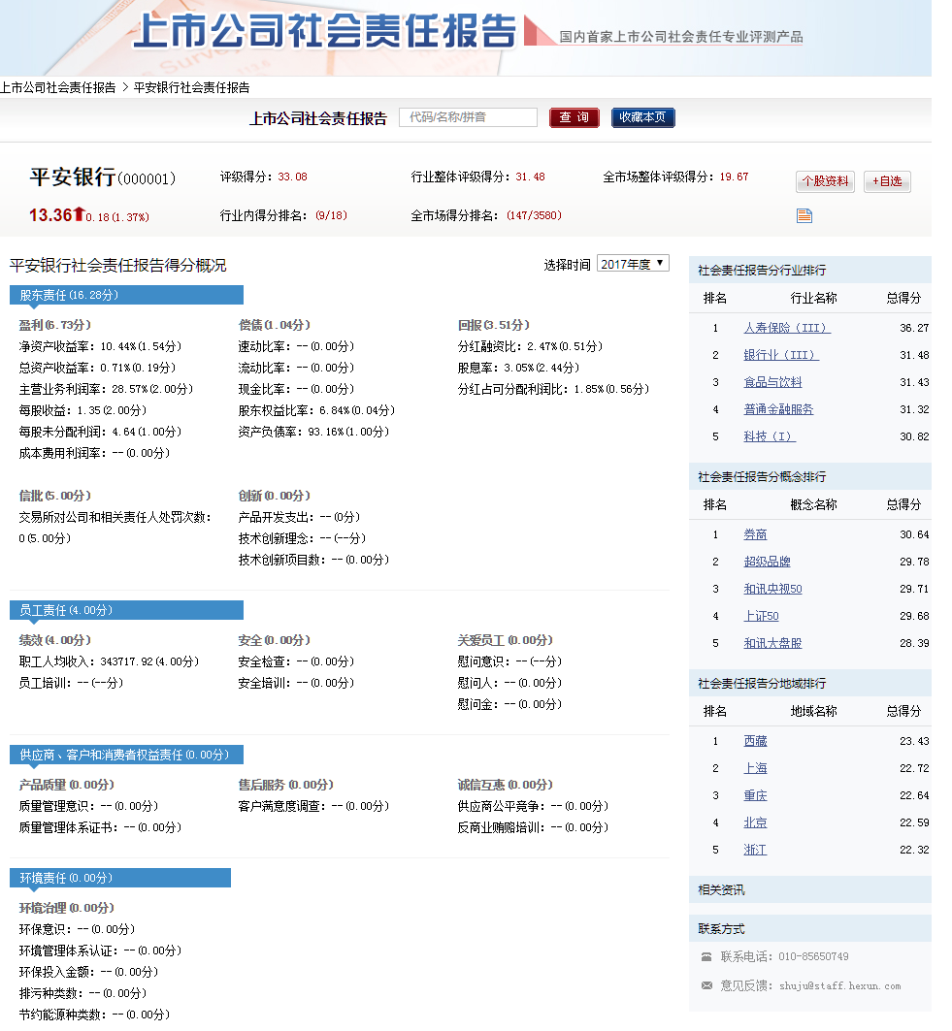Click 评级得分 value 33.08
Viewport: 952px width, 1031px height.
tap(292, 177)
